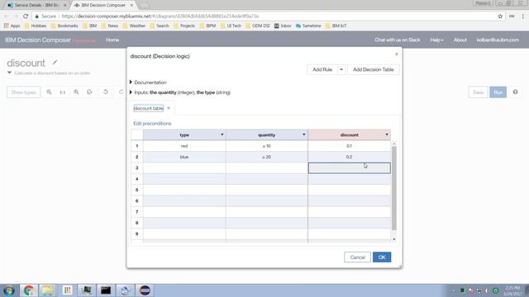Image resolution: width=529 pixels, height=297 pixels.
Task: Confirm dialog with OK button
Action: tap(382, 257)
